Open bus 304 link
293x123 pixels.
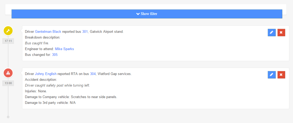(x=93, y=74)
